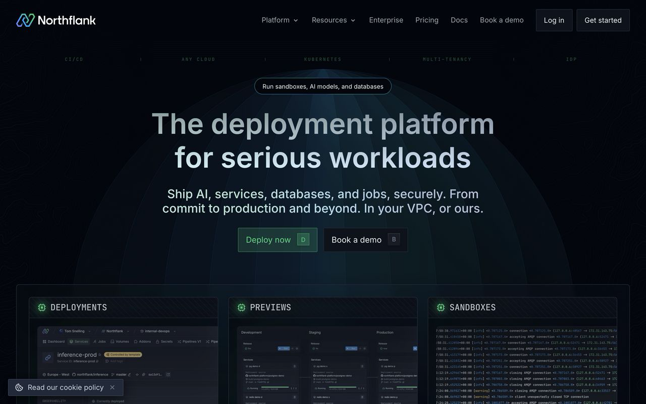646x404 pixels.
Task: Click the hero Book a demo button
Action: pyautogui.click(x=365, y=240)
